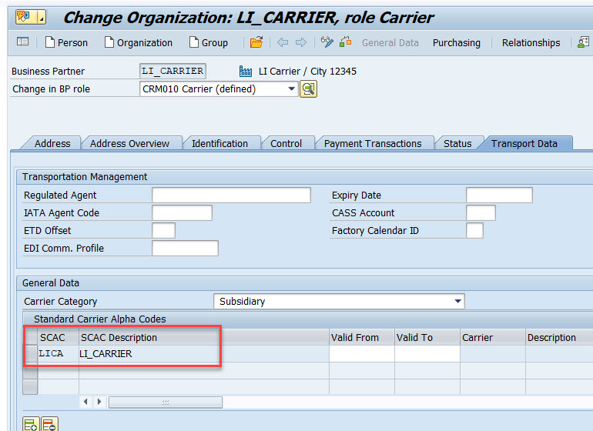Click the locator panel toggle icon

pyautogui.click(x=22, y=42)
